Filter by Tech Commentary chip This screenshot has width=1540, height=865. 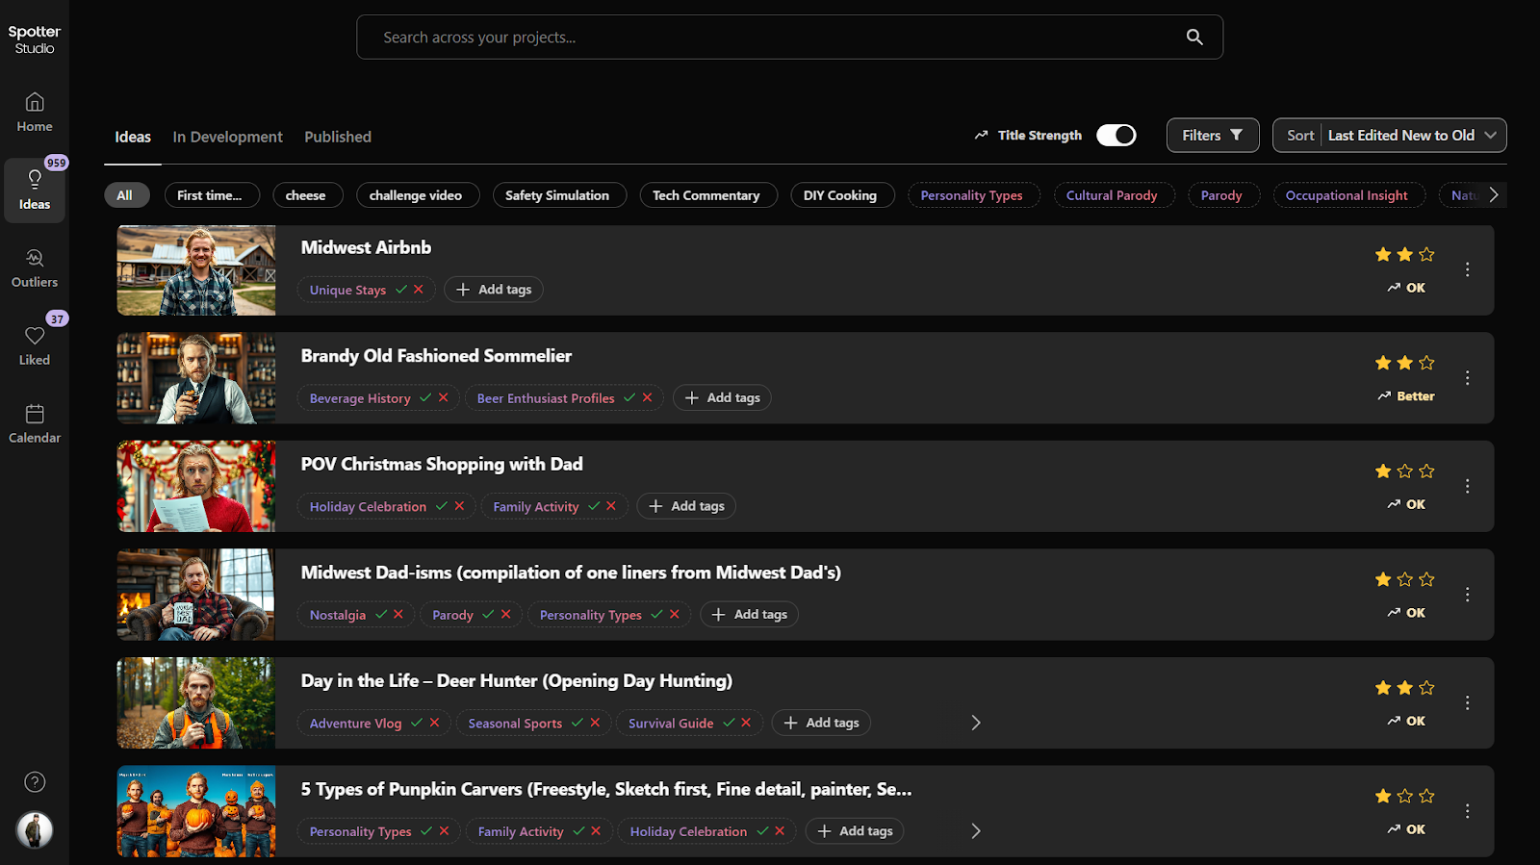coord(706,195)
